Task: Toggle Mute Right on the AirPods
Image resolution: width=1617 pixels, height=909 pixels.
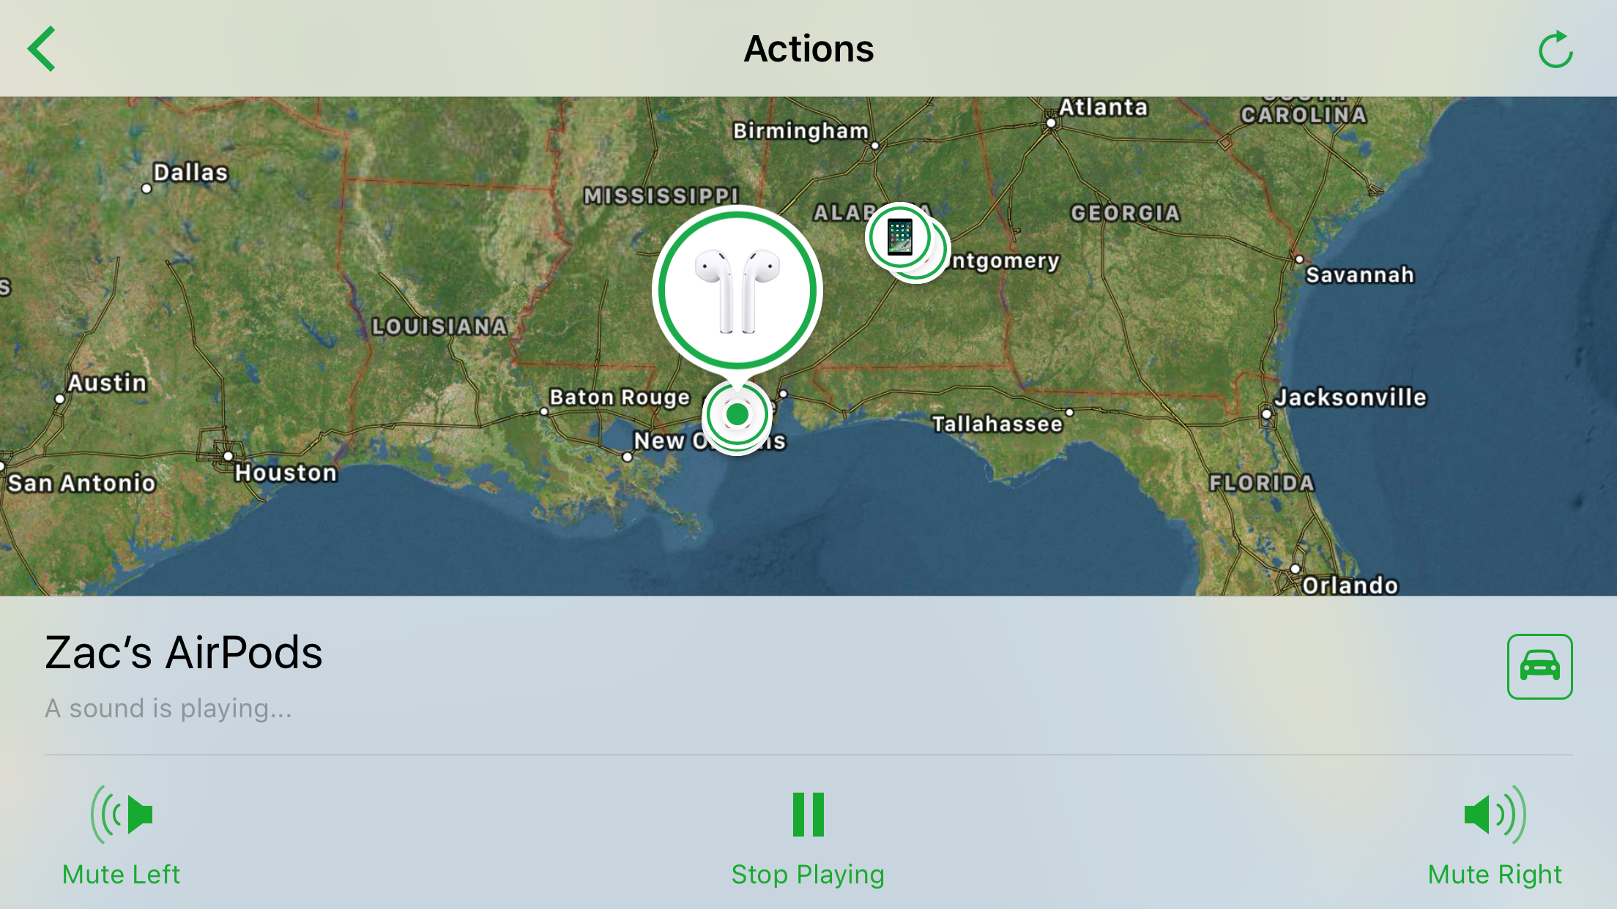Action: click(x=1495, y=838)
